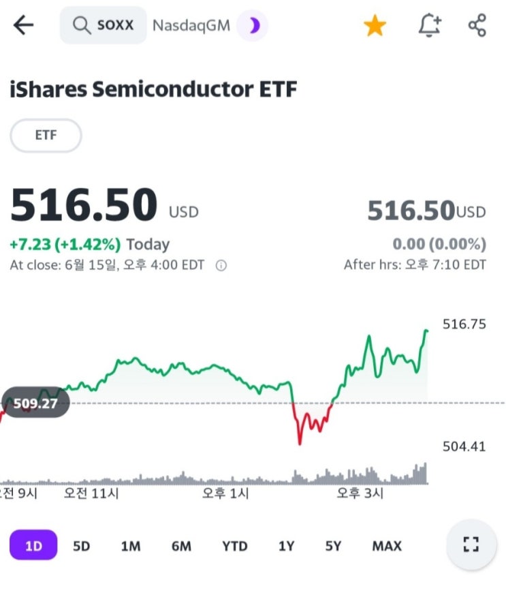Switch chart to 5D range
The width and height of the screenshot is (506, 595).
81,546
